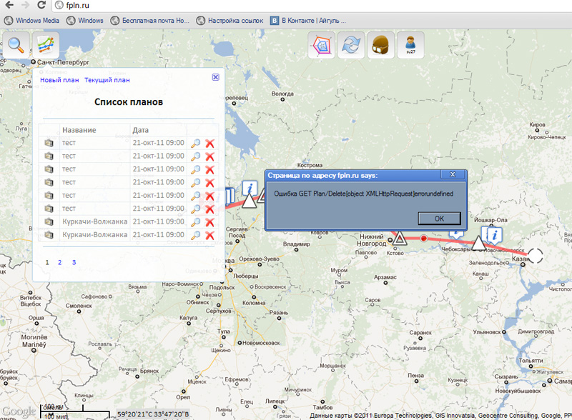Open the line chart tool icon
The image size is (572, 420).
pyautogui.click(x=46, y=45)
